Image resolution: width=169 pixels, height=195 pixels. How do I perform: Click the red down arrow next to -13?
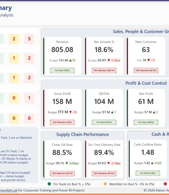click(149, 60)
